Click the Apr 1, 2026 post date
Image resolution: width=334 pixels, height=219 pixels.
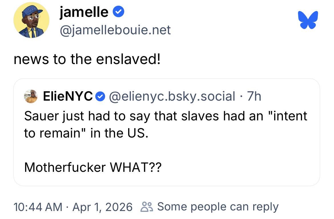click(x=102, y=206)
